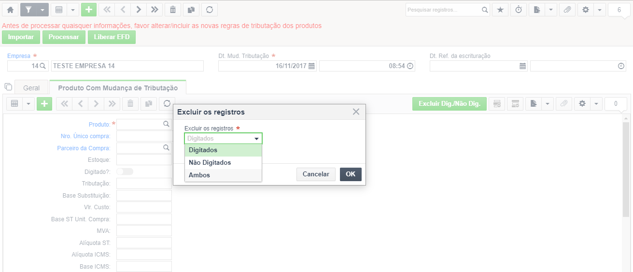Image resolution: width=633 pixels, height=272 pixels.
Task: Focus the Pesquisar registros search field
Action: click(443, 10)
